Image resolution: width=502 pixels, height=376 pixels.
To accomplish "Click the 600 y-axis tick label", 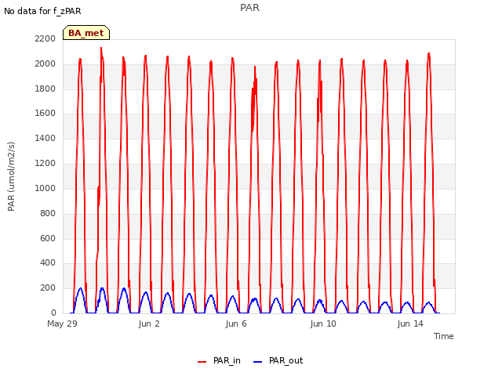I will tap(48, 238).
